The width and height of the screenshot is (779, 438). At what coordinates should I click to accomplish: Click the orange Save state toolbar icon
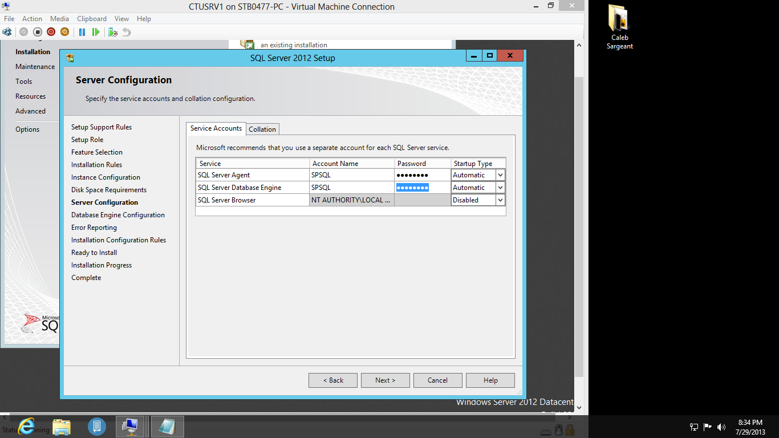click(x=64, y=32)
